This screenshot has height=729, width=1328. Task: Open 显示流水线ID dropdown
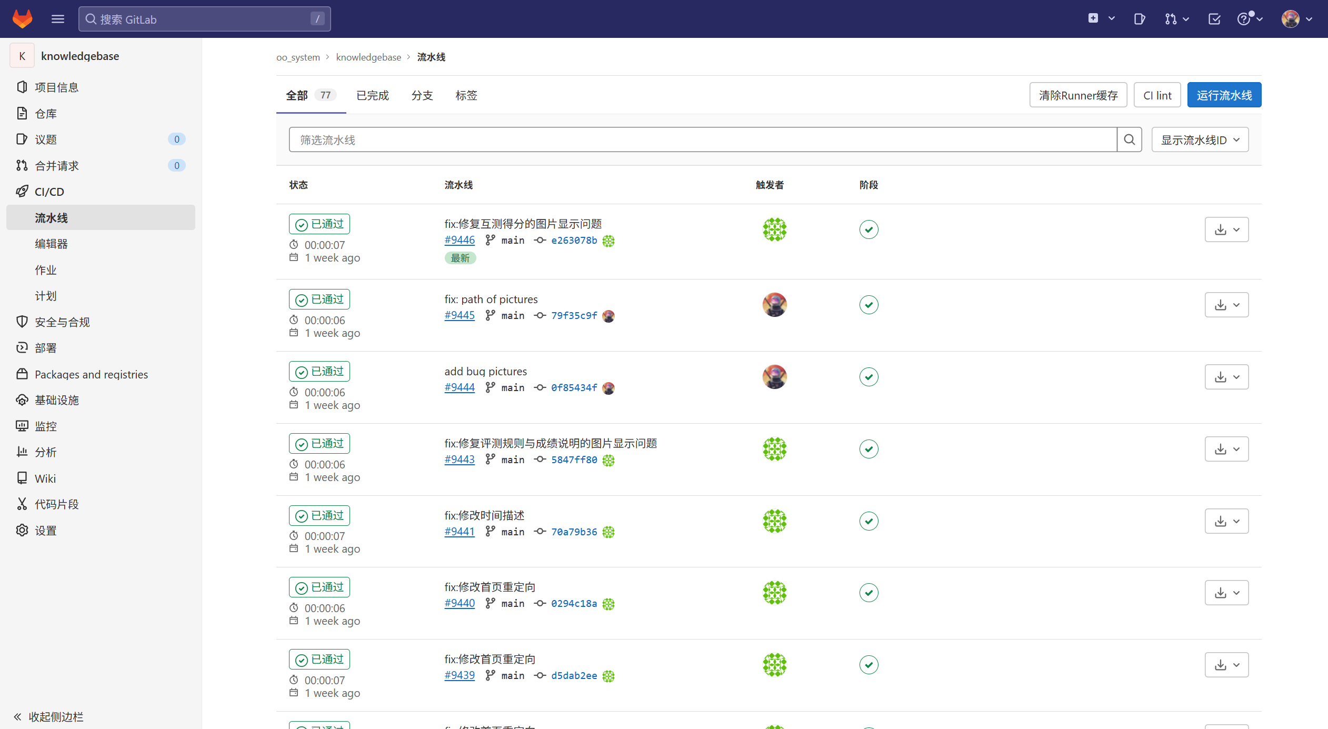pos(1200,139)
